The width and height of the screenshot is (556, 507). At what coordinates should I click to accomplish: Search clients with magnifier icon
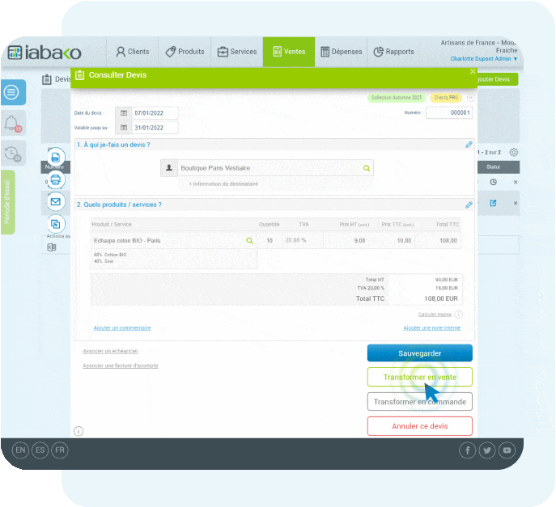coord(367,168)
